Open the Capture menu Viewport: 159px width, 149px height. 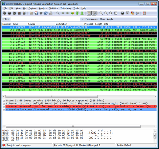[x=32, y=8]
